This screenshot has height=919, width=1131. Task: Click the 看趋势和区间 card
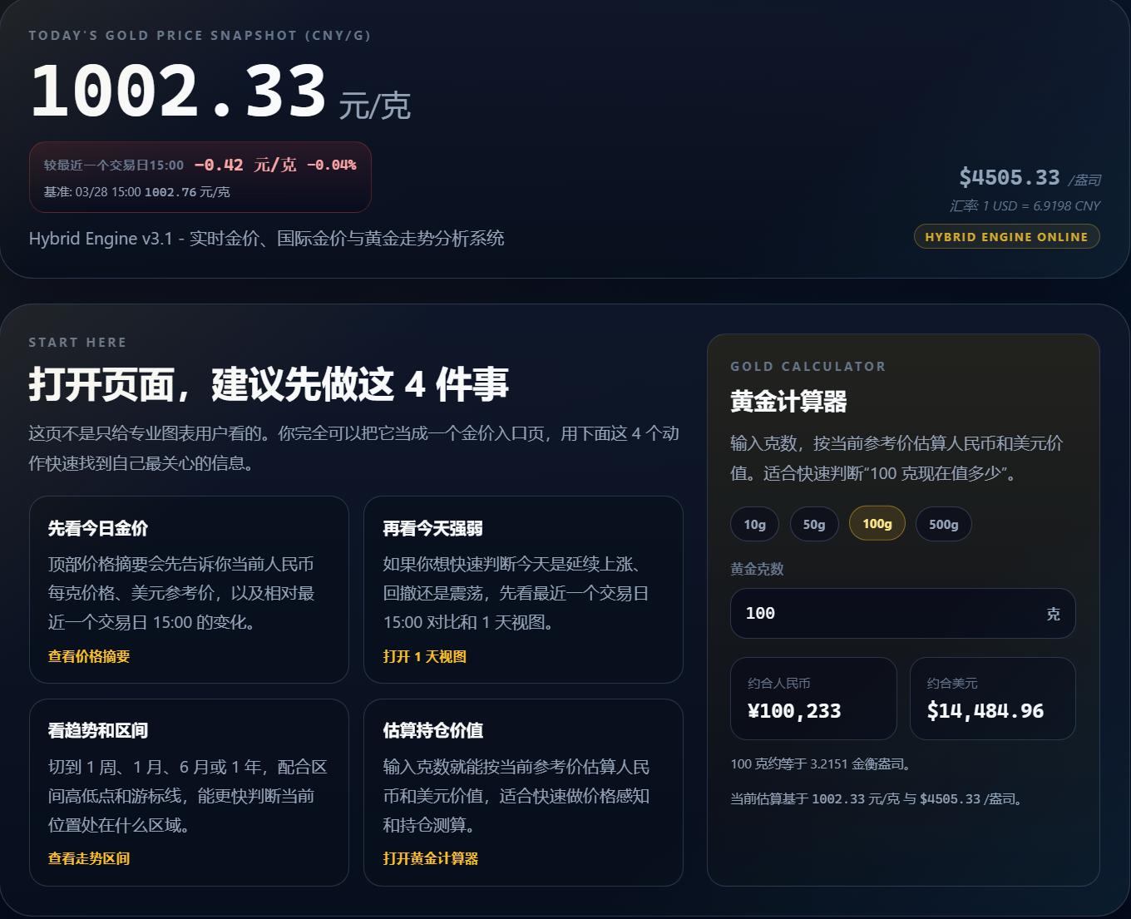coord(189,792)
